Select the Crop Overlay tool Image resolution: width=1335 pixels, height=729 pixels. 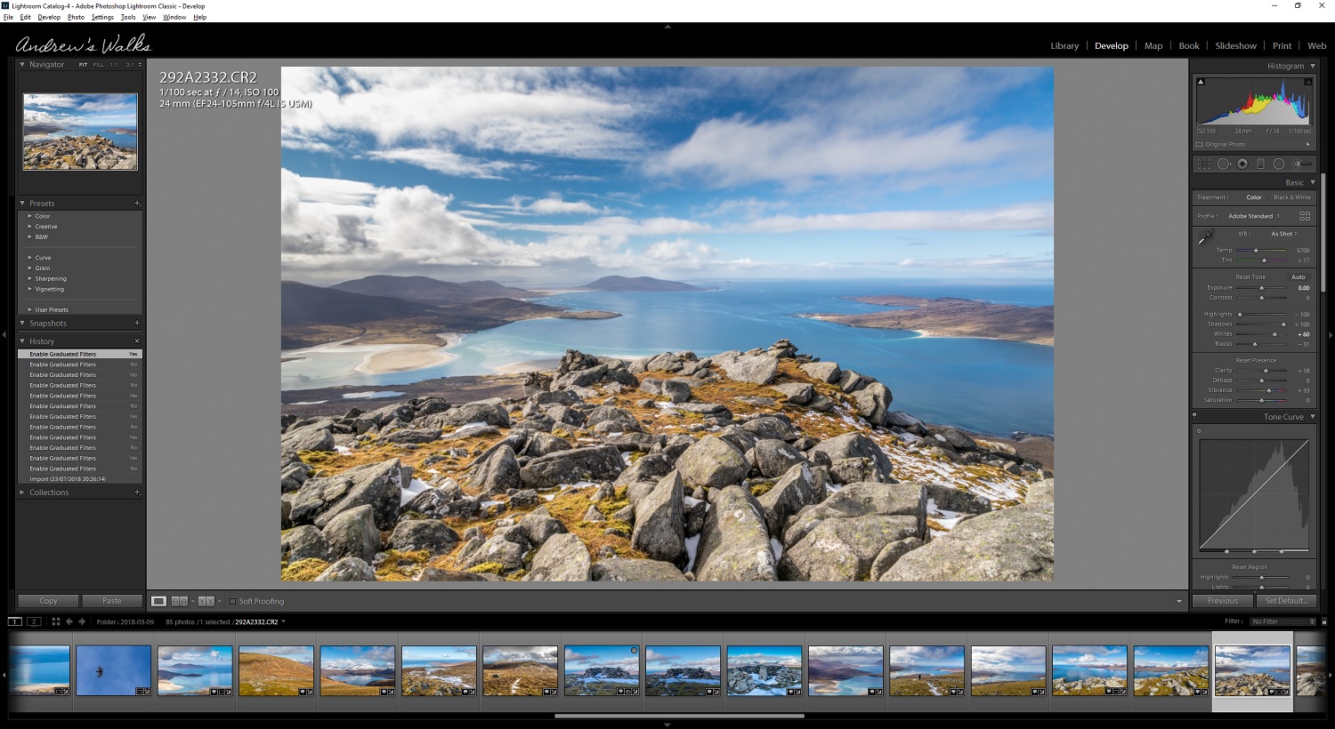[1204, 164]
